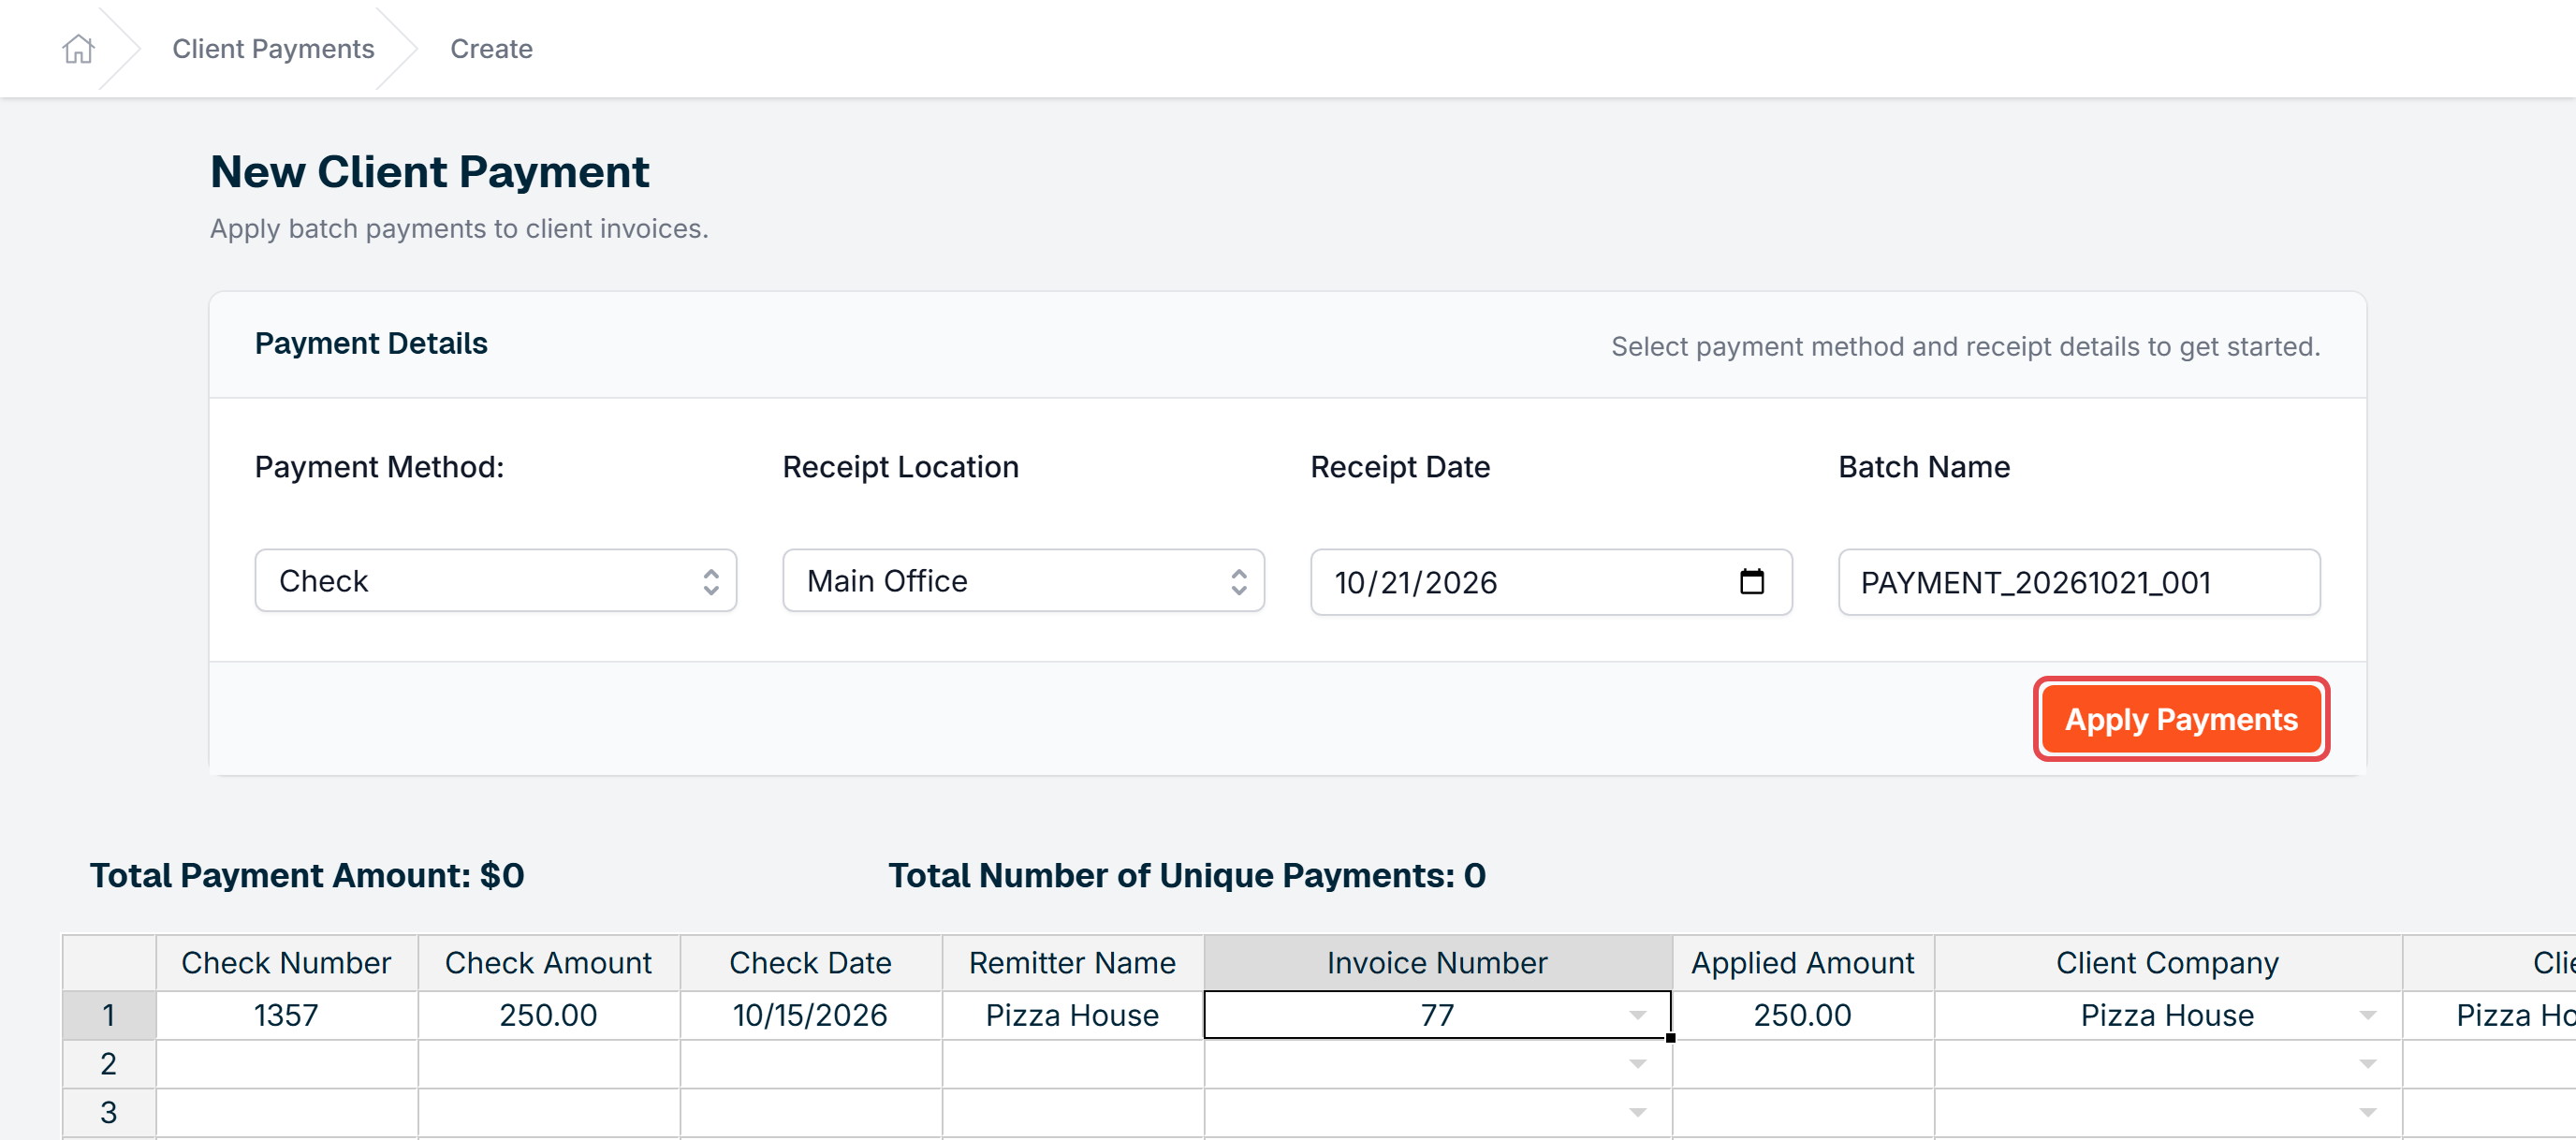2576x1140 pixels.
Task: Click check date cell 10/15/2026
Action: [x=810, y=1016]
